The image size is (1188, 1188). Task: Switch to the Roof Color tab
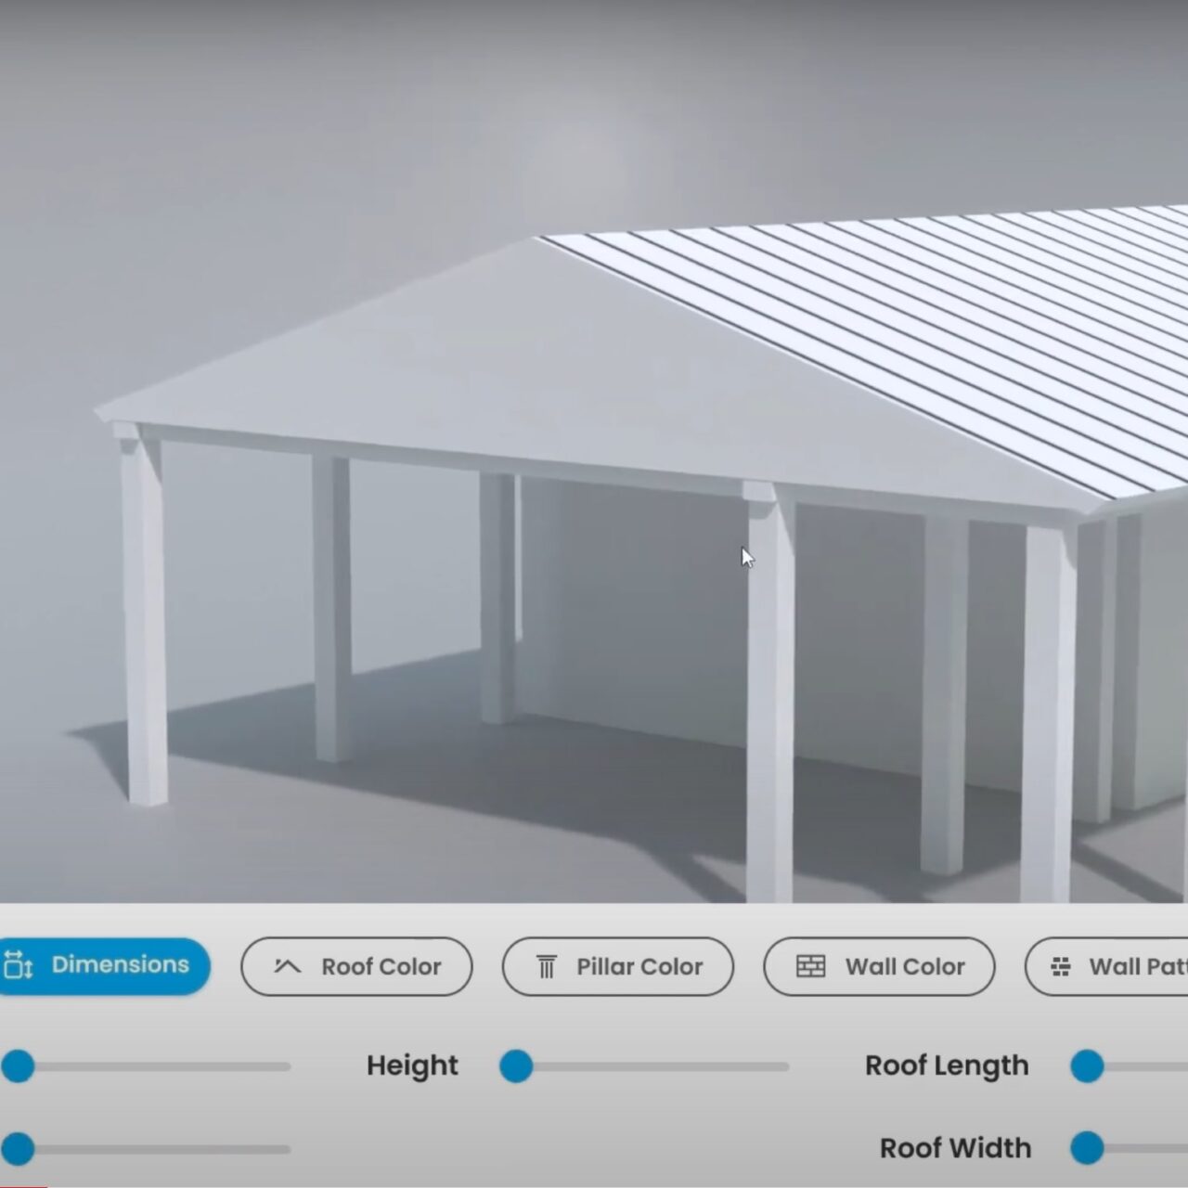[356, 966]
